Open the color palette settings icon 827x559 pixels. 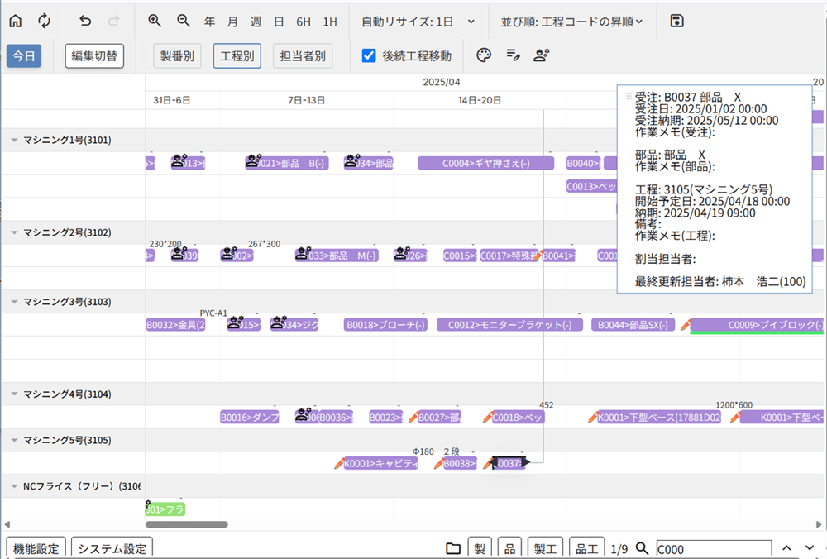(485, 55)
